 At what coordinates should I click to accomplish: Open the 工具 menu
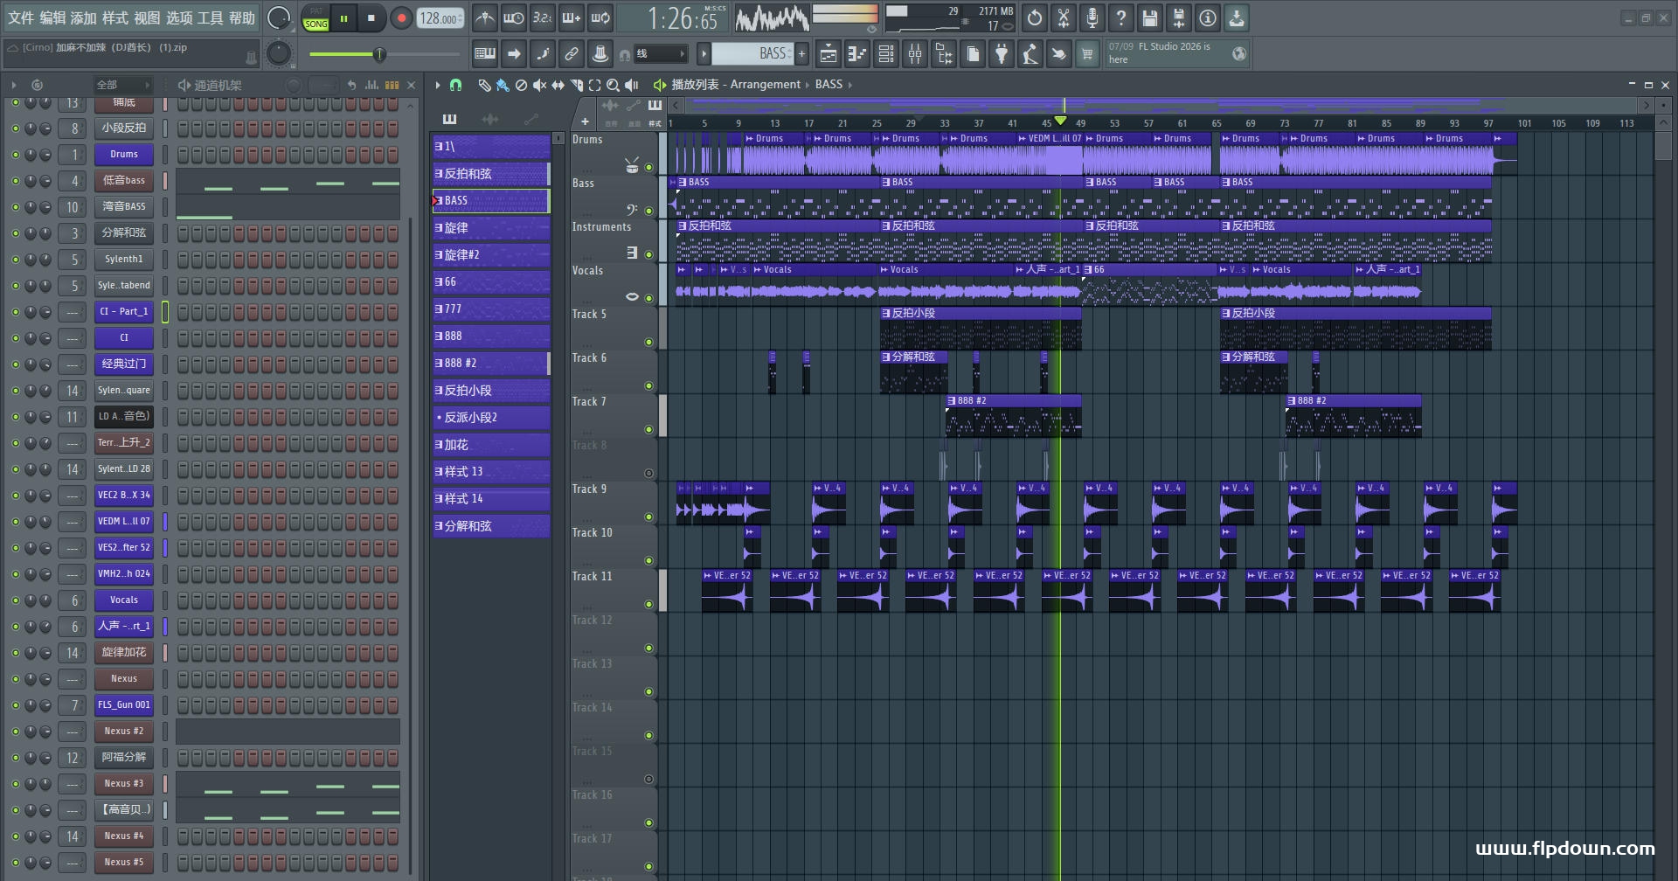pos(211,17)
